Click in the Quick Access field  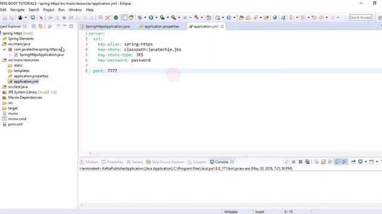click(x=361, y=17)
